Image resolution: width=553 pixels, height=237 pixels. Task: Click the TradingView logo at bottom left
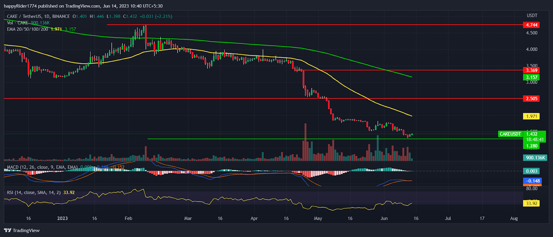point(22,230)
